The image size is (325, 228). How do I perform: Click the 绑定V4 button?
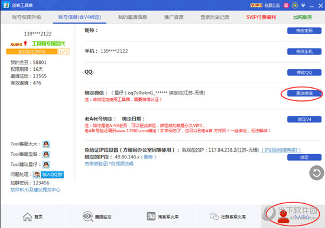click(304, 119)
